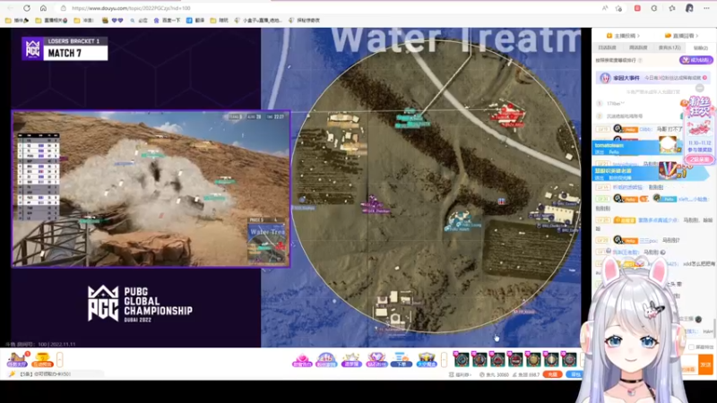
Task: Click the tomatoteam gift notification banner
Action: coord(638,148)
